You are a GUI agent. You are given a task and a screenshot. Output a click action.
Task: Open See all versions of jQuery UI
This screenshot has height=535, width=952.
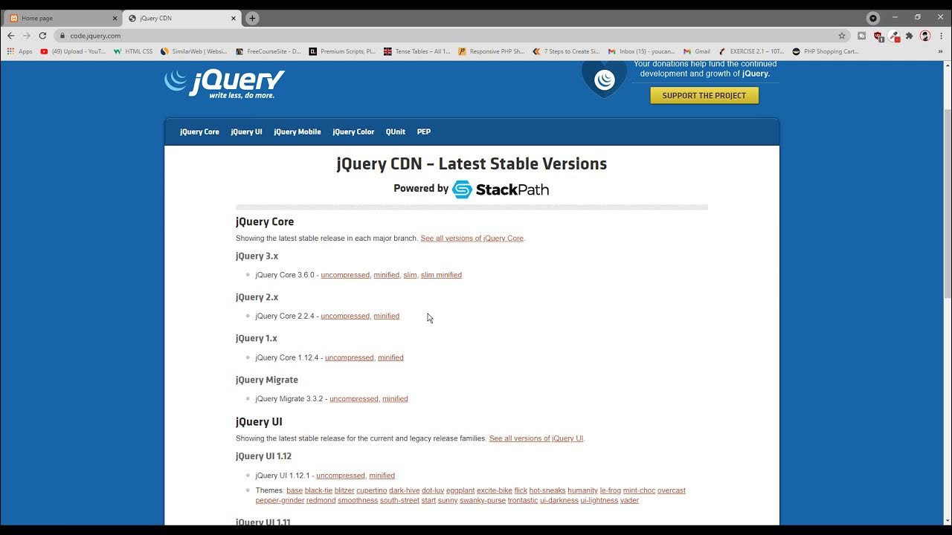click(x=536, y=438)
